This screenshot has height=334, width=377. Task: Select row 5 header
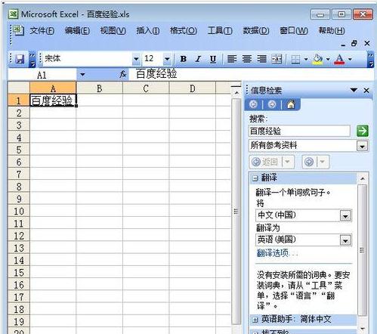tap(19, 150)
